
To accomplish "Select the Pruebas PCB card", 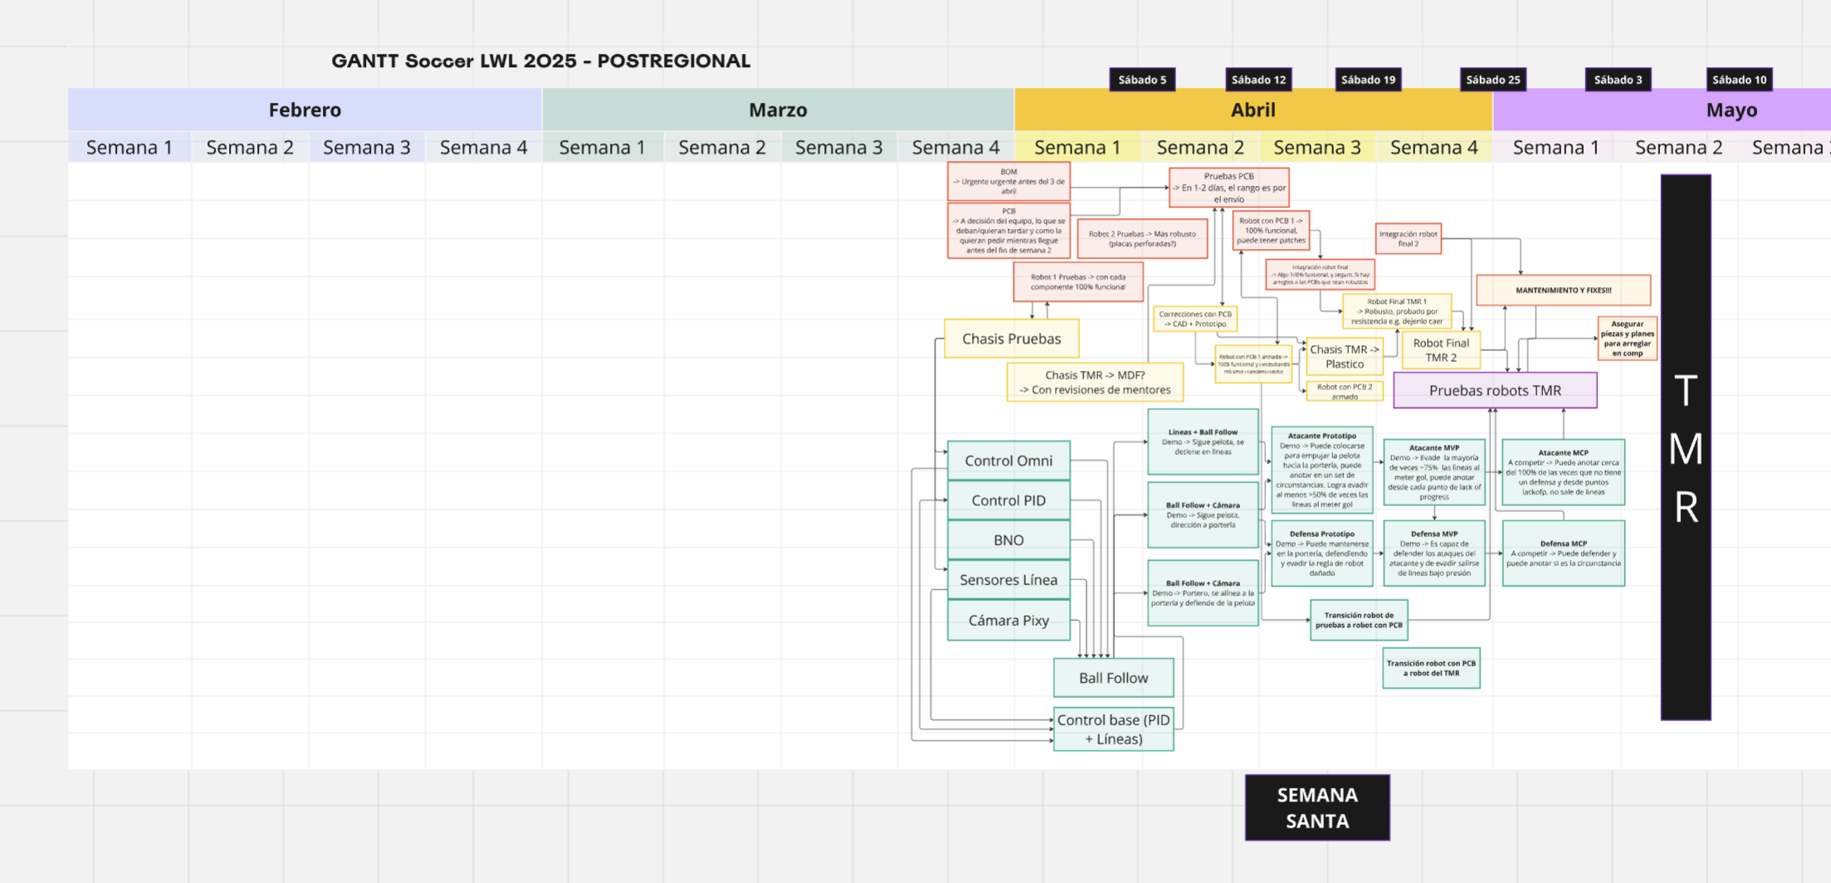I will click(x=1228, y=188).
